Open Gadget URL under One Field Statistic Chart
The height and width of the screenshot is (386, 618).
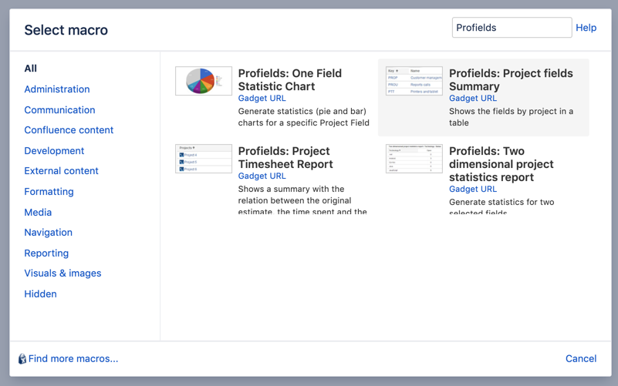[262, 99]
